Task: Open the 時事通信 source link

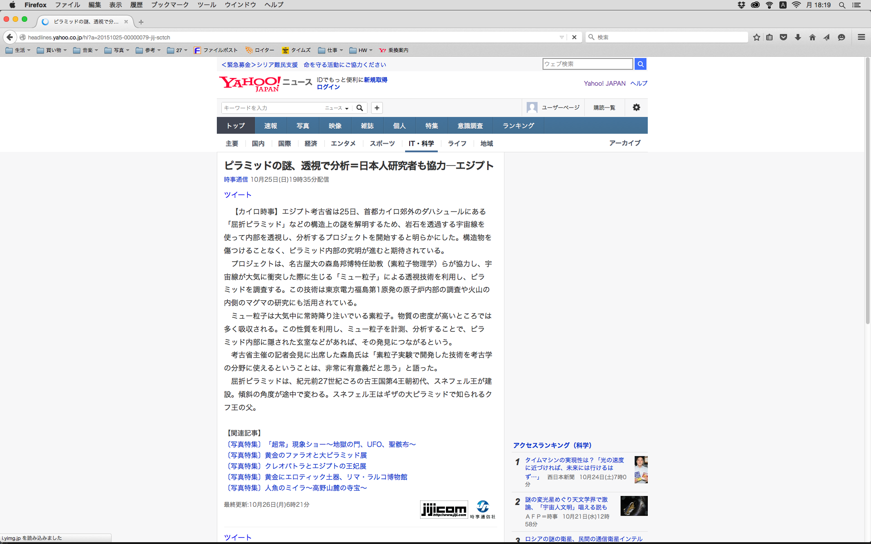Action: [x=235, y=180]
